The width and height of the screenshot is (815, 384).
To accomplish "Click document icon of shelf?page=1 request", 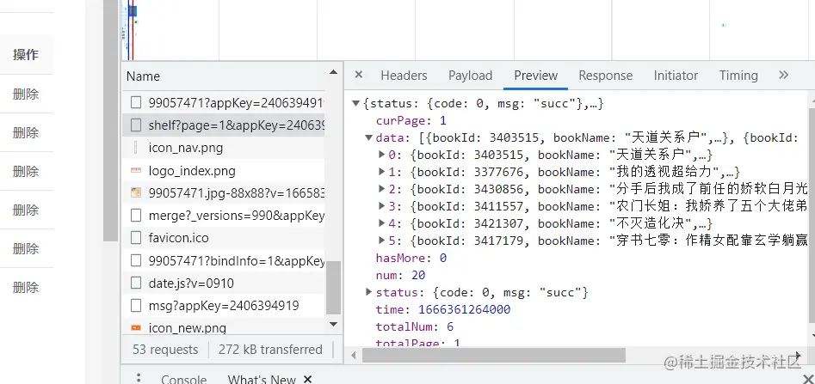I will click(x=136, y=125).
